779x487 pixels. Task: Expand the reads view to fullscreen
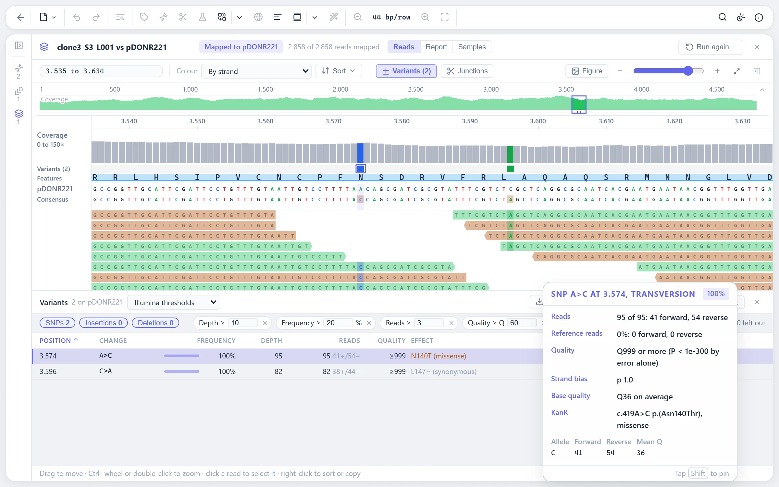[737, 71]
